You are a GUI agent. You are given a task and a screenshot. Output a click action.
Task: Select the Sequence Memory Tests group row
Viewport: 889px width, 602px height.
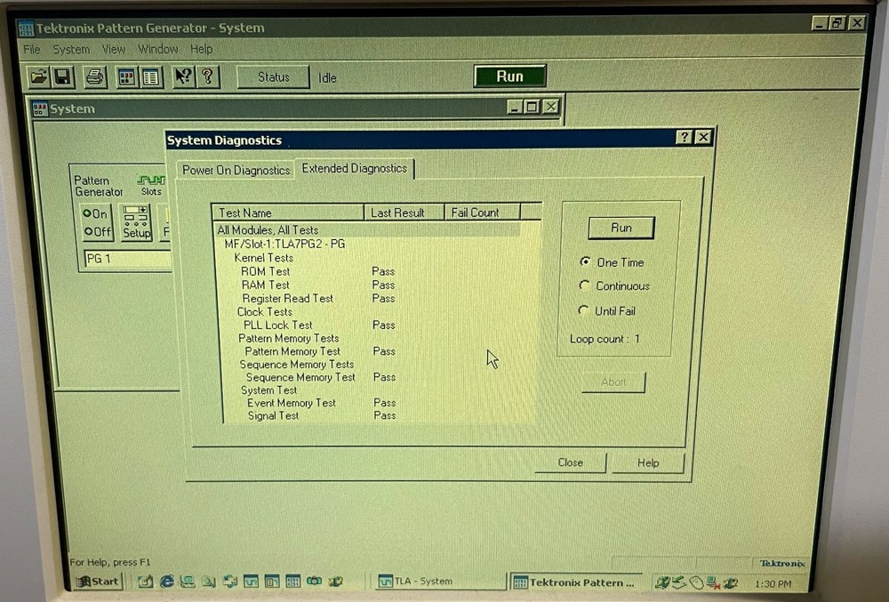(297, 365)
